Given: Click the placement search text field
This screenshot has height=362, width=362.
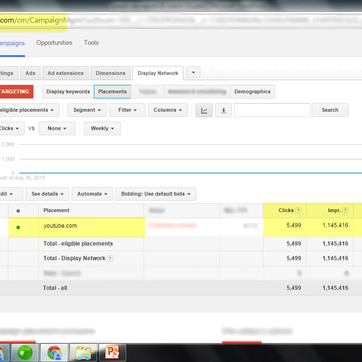Looking at the screenshot, I should (272, 110).
